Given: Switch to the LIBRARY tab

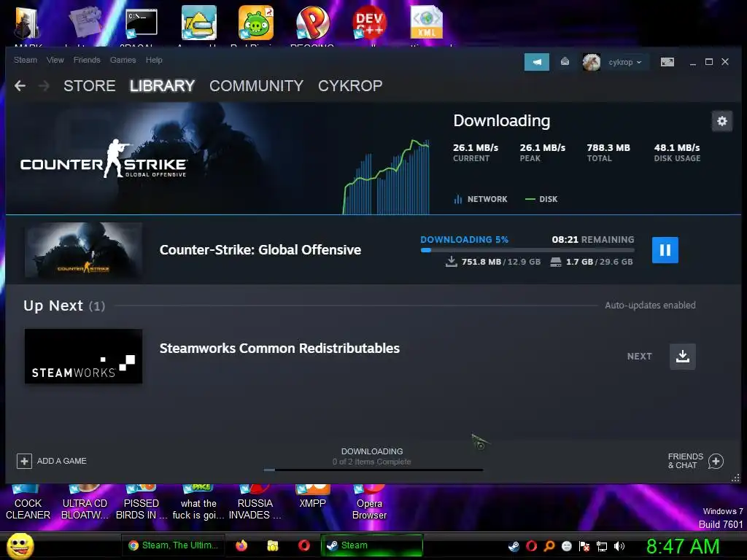Looking at the screenshot, I should pos(162,86).
